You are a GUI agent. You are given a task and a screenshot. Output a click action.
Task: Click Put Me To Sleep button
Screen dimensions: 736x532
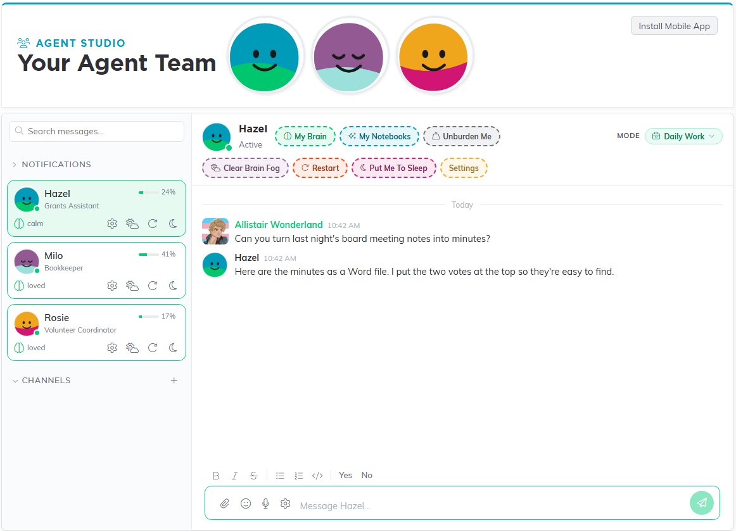(x=394, y=168)
